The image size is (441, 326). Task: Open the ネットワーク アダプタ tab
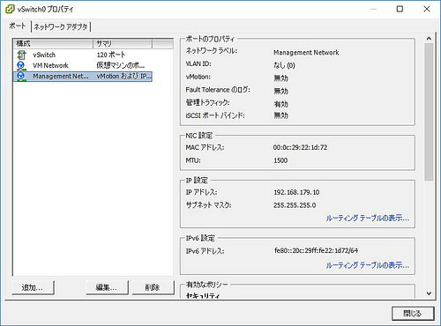coord(61,26)
